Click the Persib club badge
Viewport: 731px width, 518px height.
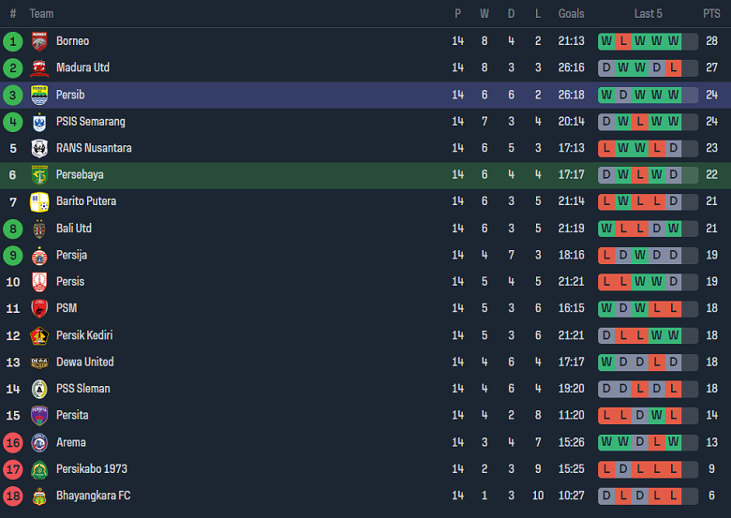pyautogui.click(x=39, y=95)
